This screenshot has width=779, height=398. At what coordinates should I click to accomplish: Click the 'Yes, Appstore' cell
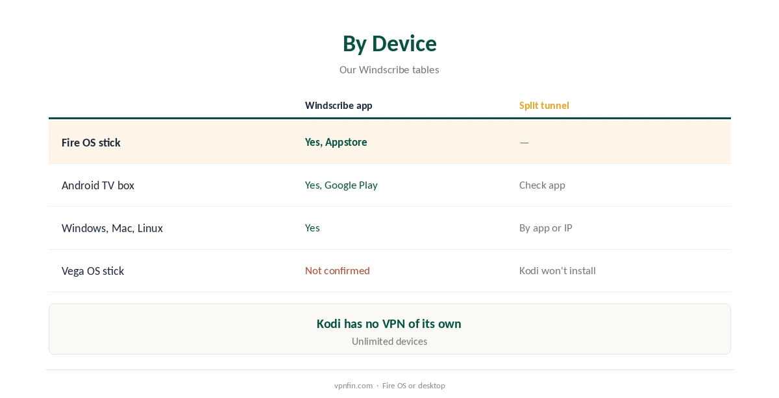(x=336, y=142)
